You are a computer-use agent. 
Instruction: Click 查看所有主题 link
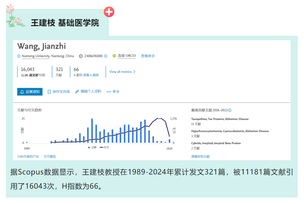tap(200, 156)
